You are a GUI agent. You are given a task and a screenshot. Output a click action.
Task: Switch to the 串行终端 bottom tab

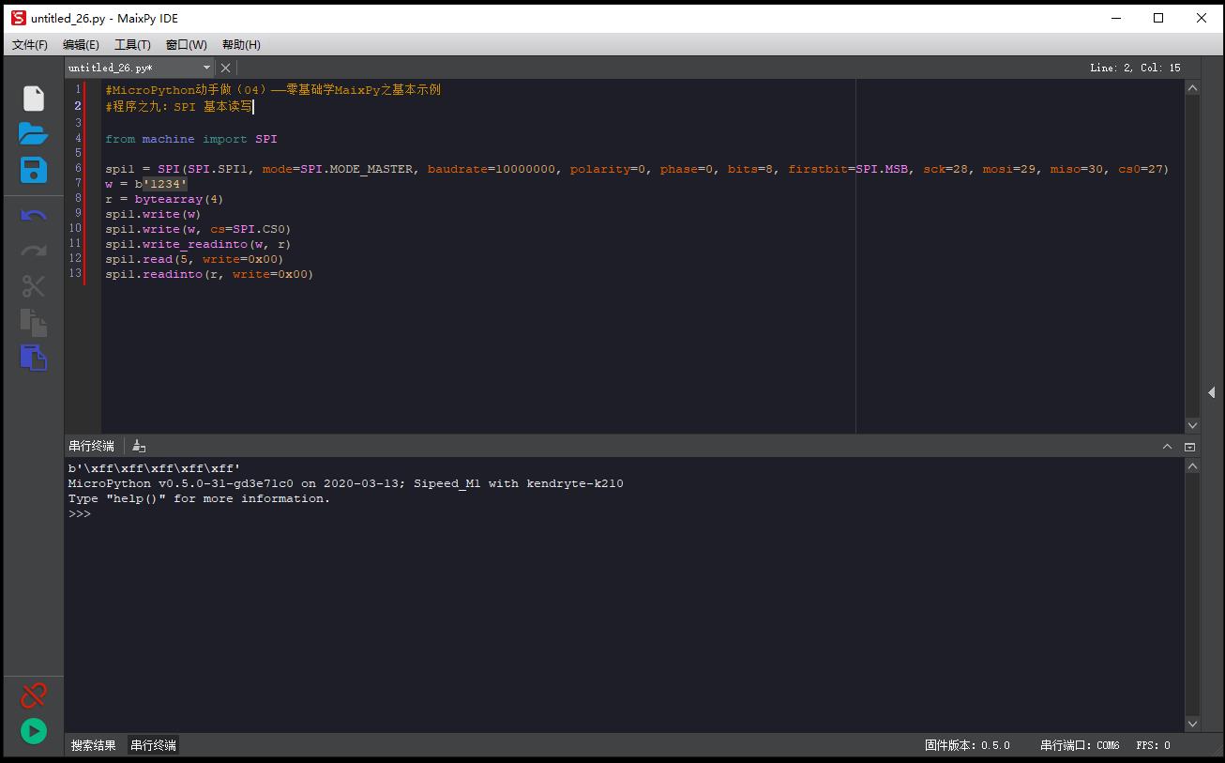[153, 745]
